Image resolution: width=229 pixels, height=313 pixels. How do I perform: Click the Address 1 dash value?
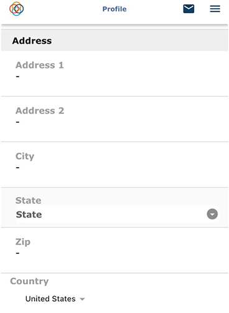(x=17, y=77)
